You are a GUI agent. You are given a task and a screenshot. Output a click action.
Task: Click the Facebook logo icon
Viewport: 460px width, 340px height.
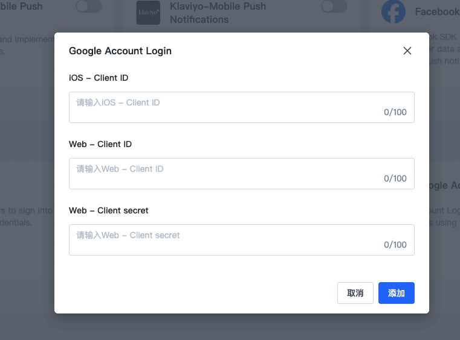tap(394, 11)
